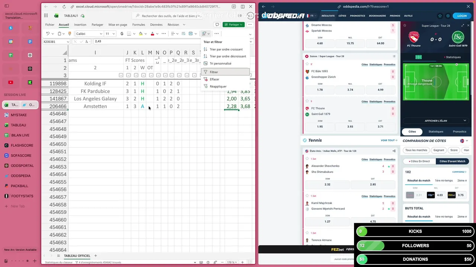Click the yellow fill color bucket
The width and height of the screenshot is (476, 267).
[x=141, y=34]
